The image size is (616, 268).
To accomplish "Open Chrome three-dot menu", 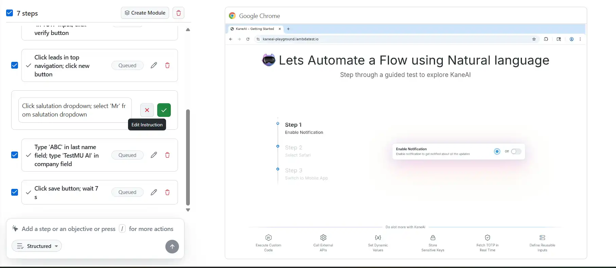I will click(x=580, y=39).
